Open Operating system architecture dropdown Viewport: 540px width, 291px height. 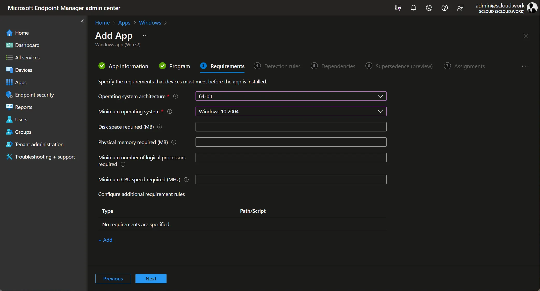tap(291, 96)
